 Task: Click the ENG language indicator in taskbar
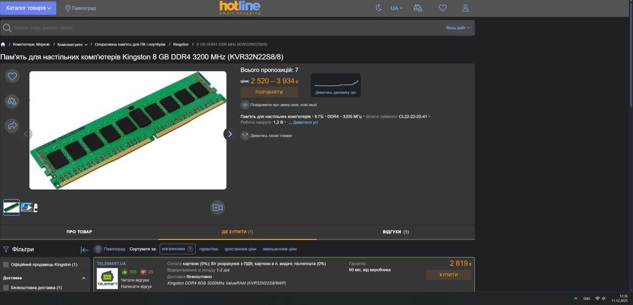coord(587,299)
